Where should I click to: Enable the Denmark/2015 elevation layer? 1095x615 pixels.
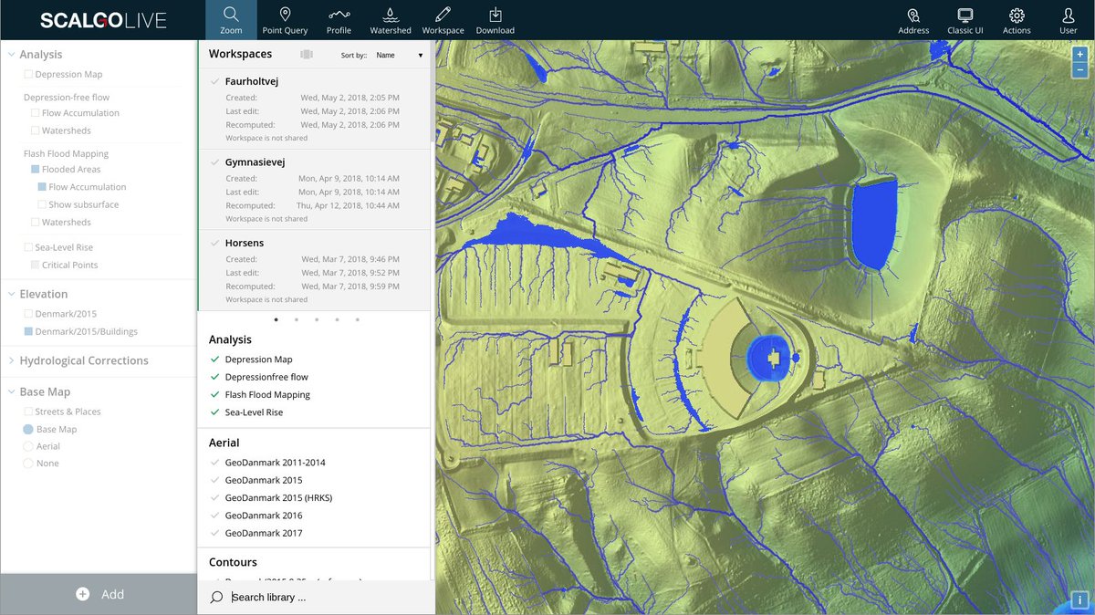pyautogui.click(x=27, y=314)
